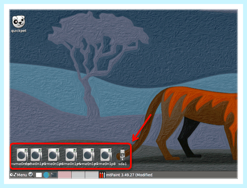Screen dimensions: 247x188
Task: Select the second nvme drive icon from left
Action: [36, 155]
